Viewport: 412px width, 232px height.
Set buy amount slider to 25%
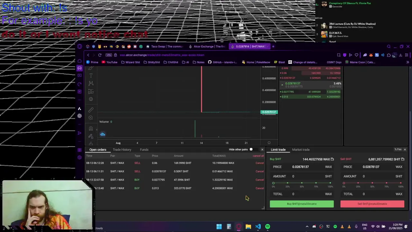point(287,183)
